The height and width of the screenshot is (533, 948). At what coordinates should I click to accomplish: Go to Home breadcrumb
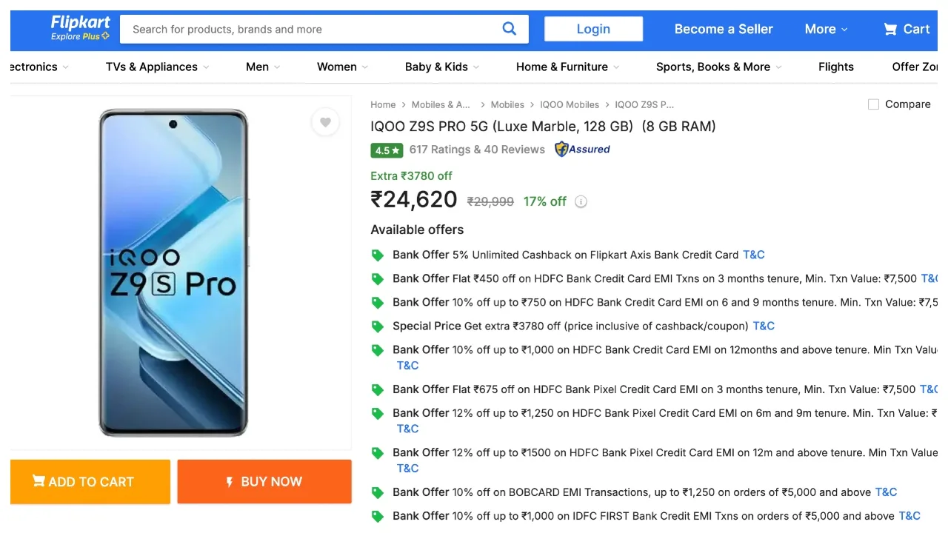pos(383,104)
